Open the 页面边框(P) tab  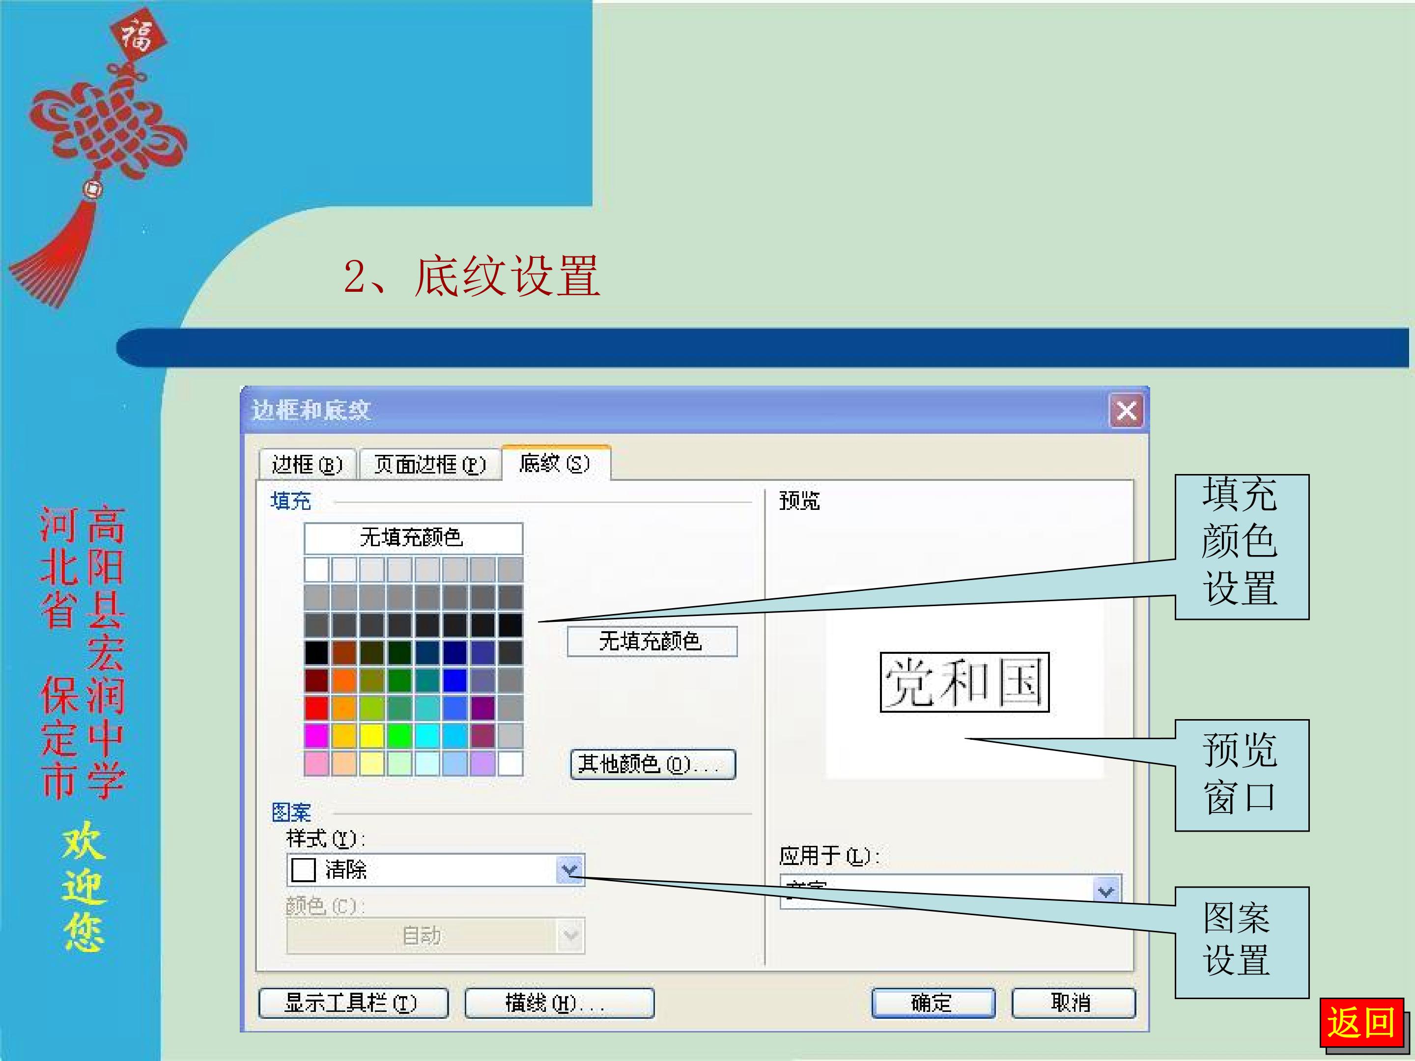tap(430, 464)
